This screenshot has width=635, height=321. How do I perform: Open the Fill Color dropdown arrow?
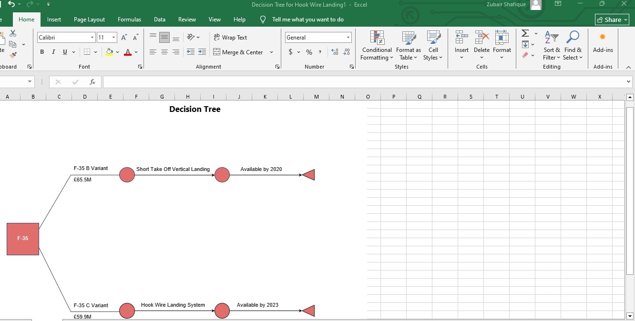[x=118, y=52]
